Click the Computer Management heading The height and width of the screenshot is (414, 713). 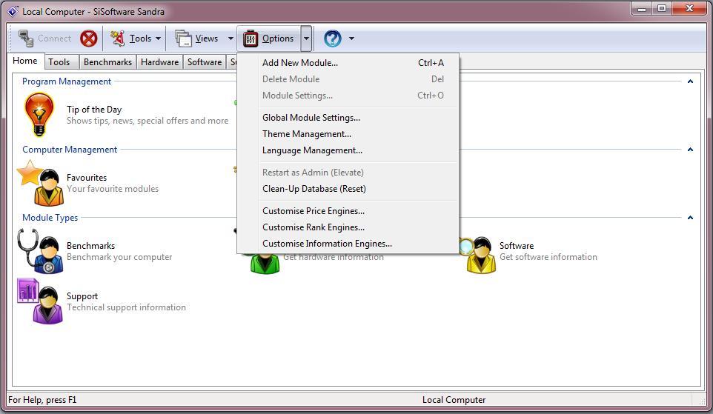[x=70, y=150]
